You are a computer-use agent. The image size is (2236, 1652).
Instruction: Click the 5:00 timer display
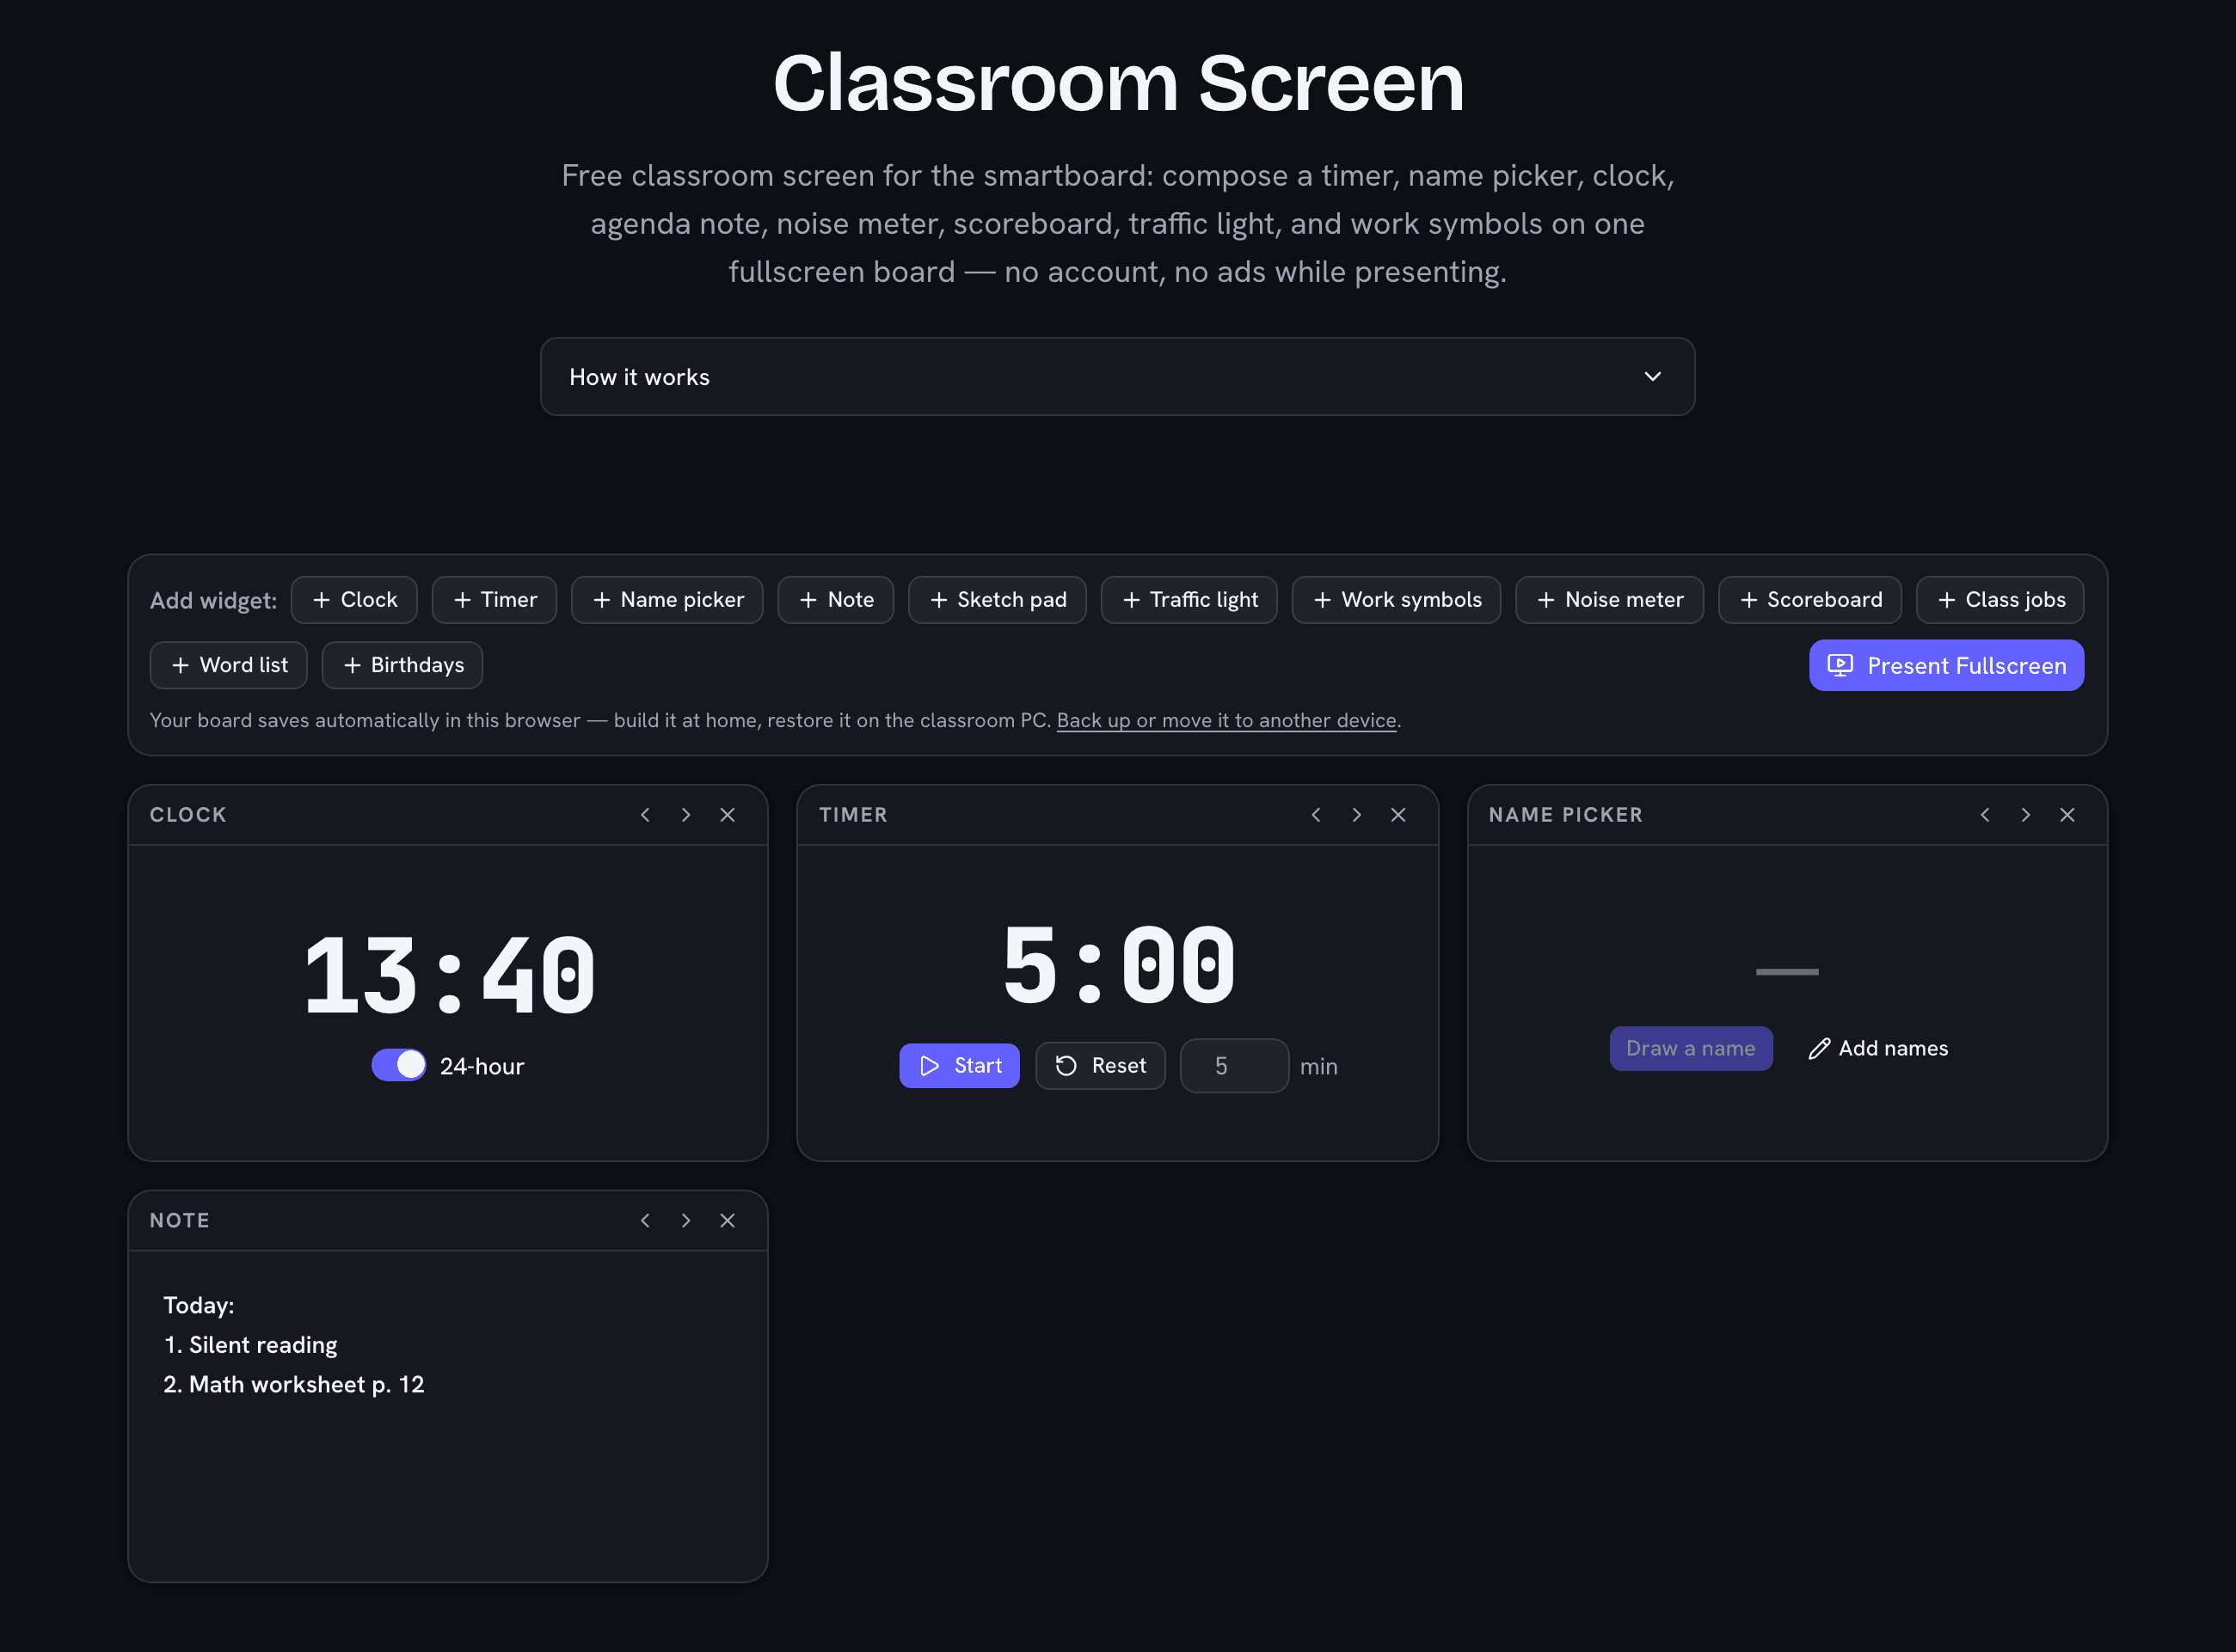[x=1119, y=965]
